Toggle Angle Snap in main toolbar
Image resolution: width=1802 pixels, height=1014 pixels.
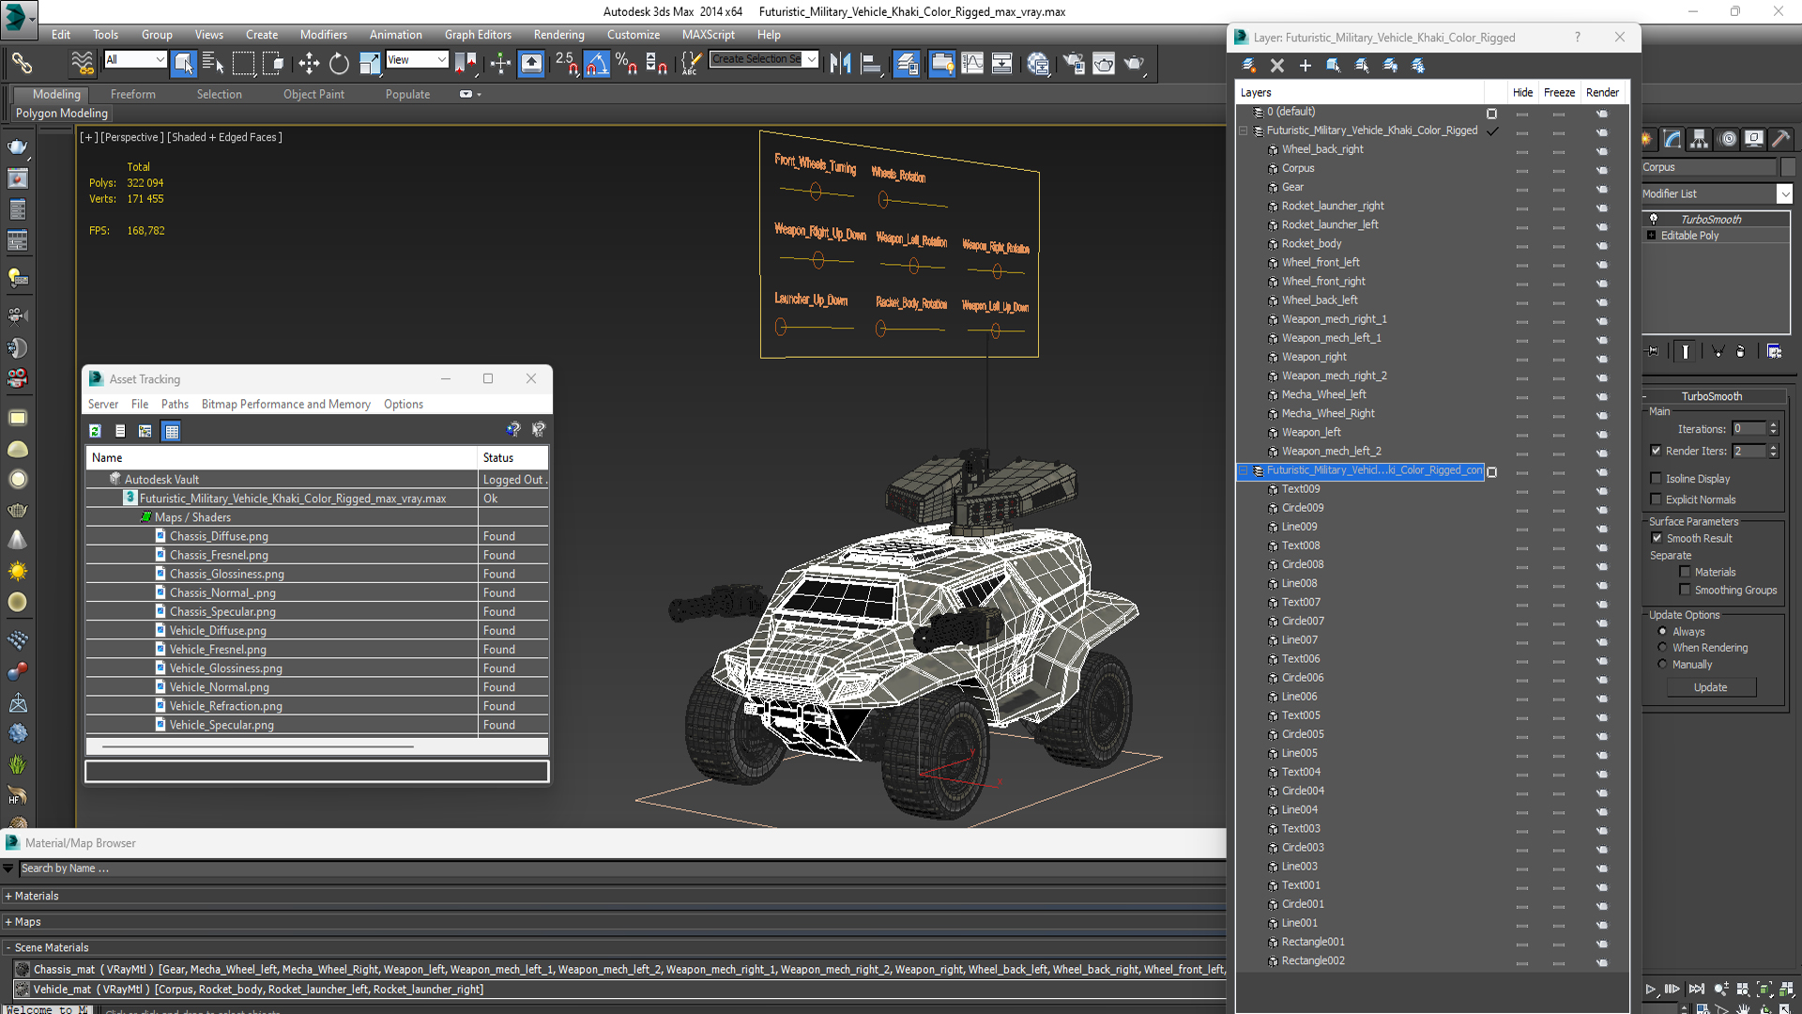596,63
